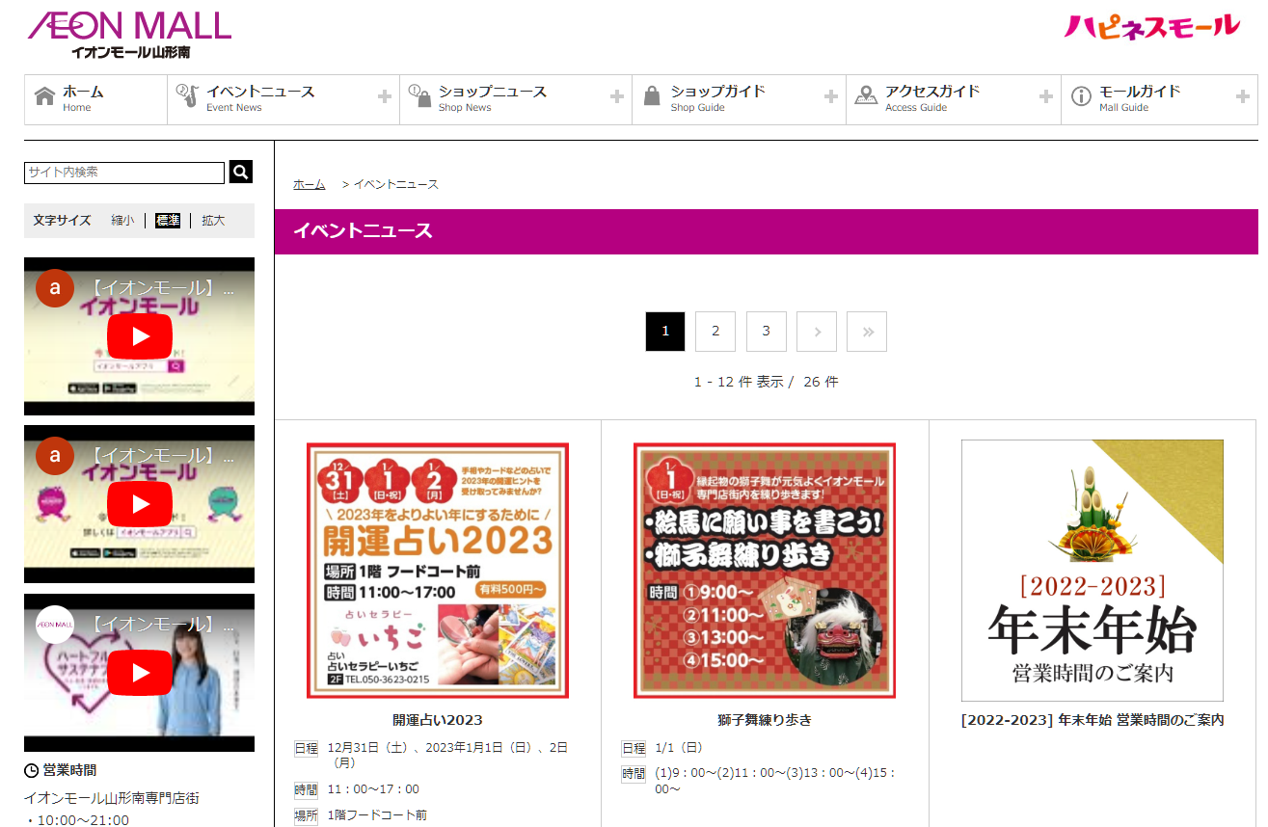
Task: Expand the ショップガイド menu plus icon
Action: point(831,96)
